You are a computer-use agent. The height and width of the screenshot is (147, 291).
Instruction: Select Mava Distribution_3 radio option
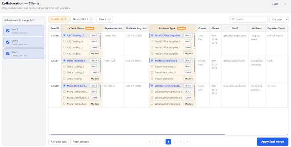tap(64, 97)
